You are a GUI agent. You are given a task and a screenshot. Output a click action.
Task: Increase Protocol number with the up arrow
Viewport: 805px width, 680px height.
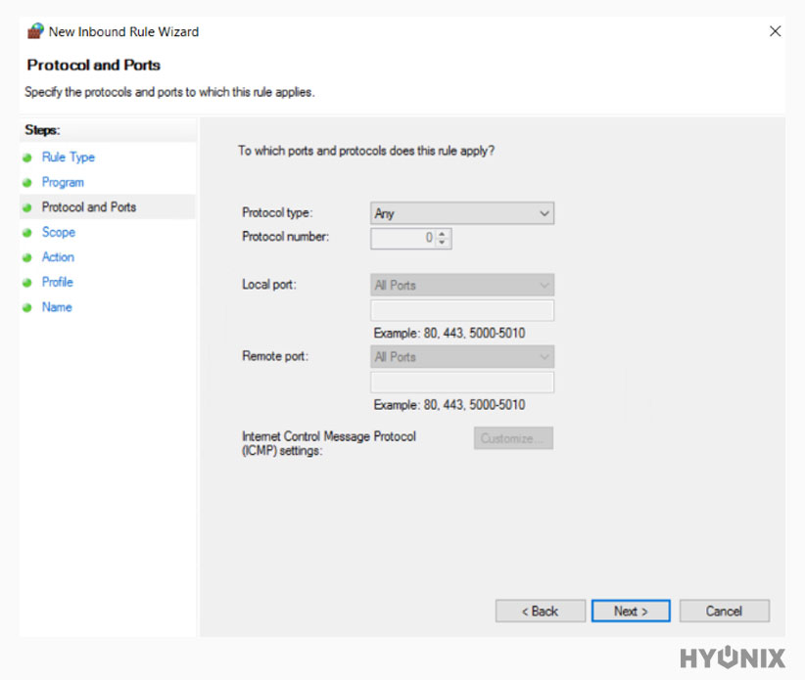[x=444, y=234]
